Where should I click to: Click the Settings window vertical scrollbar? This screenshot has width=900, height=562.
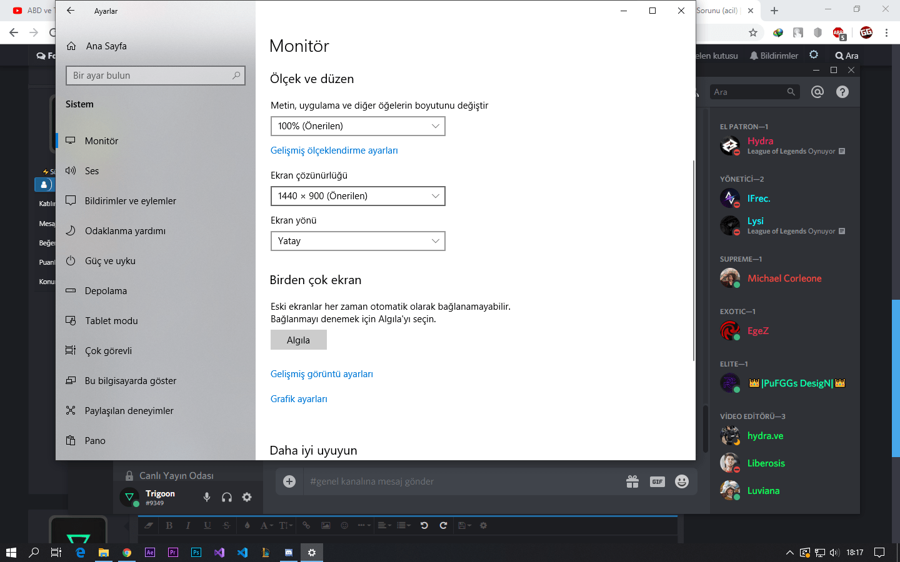point(693,260)
